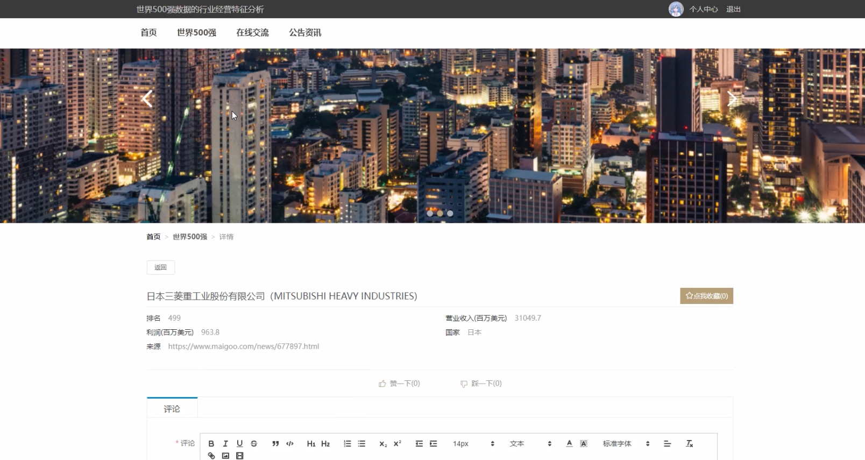
Task: Open 个人中心 in top bar
Action: coord(704,9)
